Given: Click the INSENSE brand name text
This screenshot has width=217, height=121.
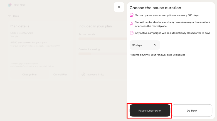Looking at the screenshot, I should [19, 5].
